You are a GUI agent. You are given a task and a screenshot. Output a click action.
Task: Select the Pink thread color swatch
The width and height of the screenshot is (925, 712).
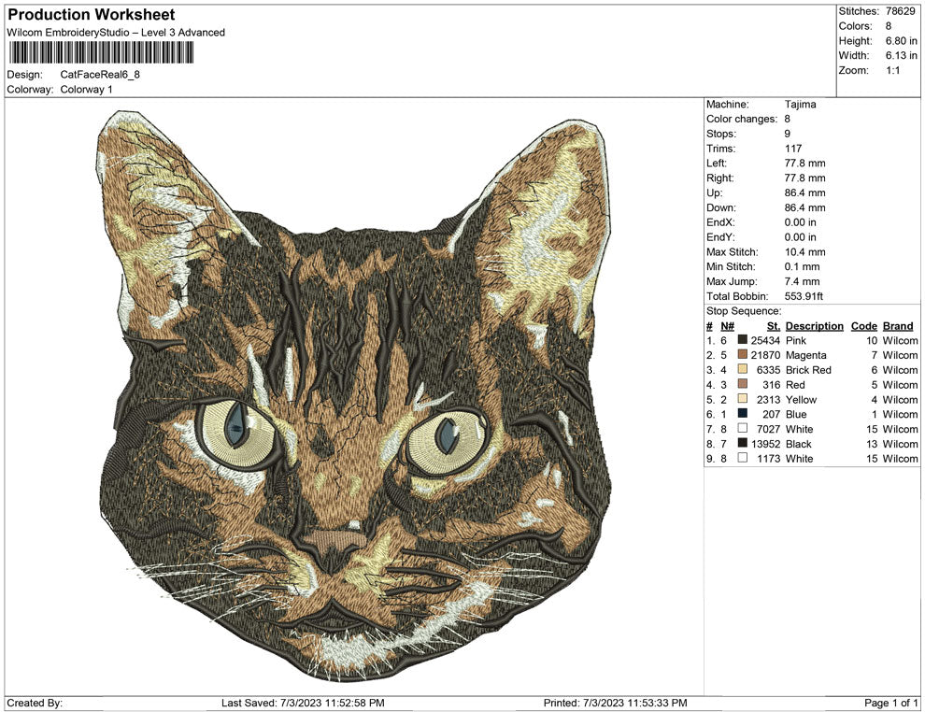point(742,340)
